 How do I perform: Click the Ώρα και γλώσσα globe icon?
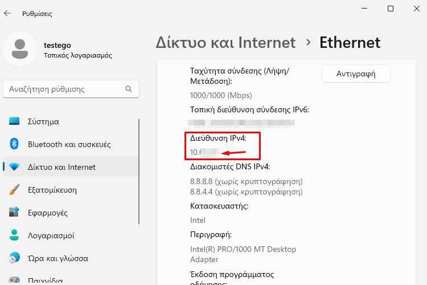click(14, 258)
